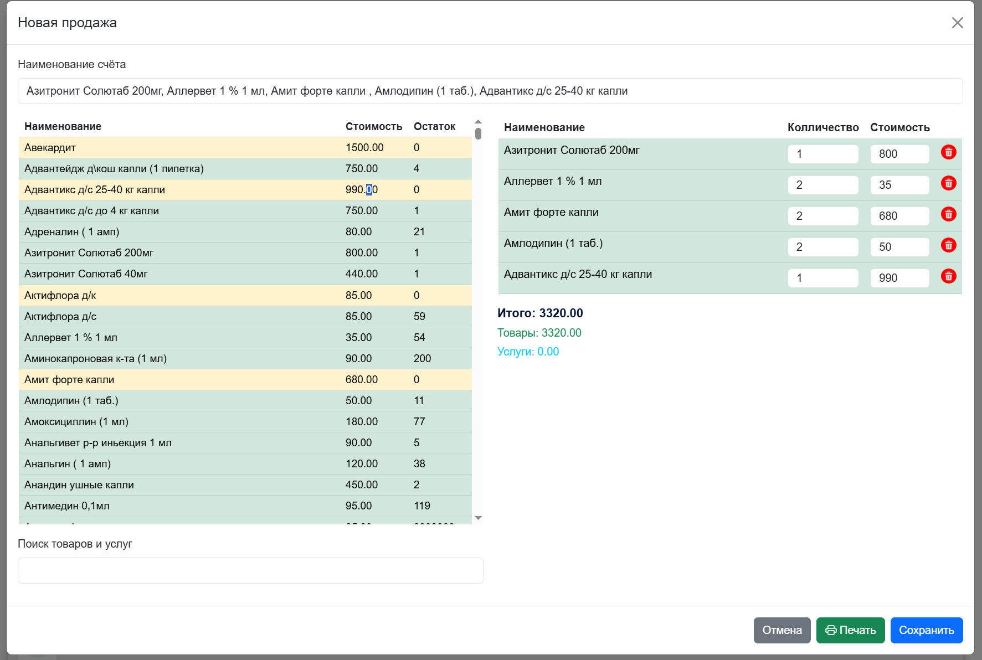Save the sale with Сохранить
This screenshot has height=660, width=982.
pyautogui.click(x=926, y=630)
